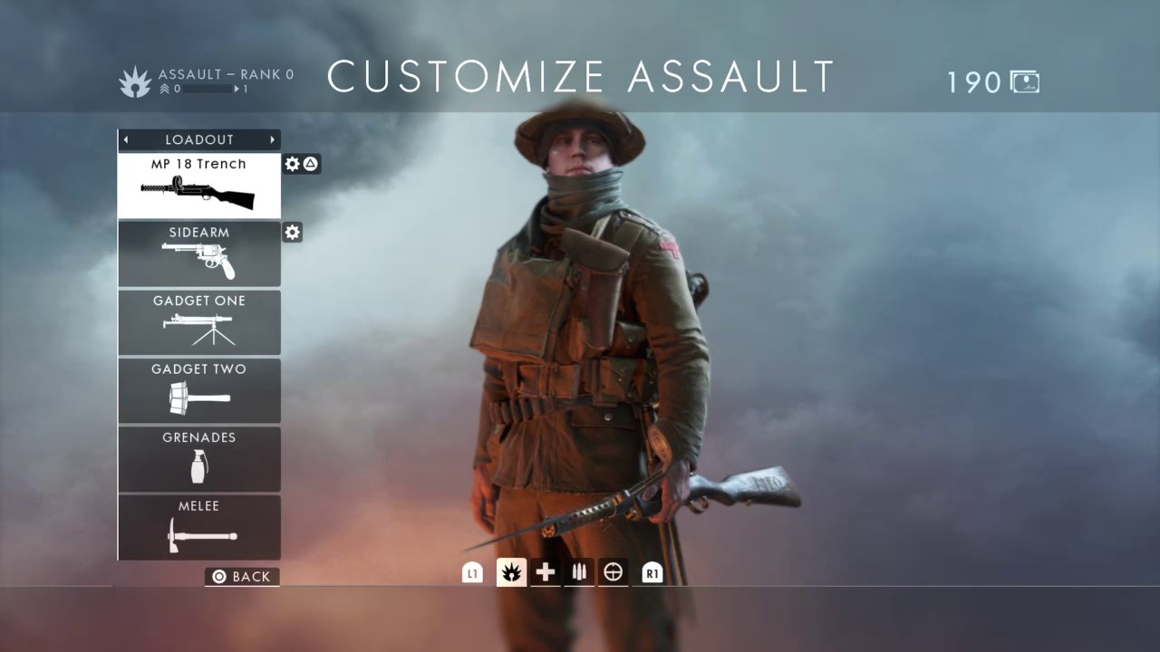Click the R1 next class button
The image size is (1160, 652).
tap(652, 572)
